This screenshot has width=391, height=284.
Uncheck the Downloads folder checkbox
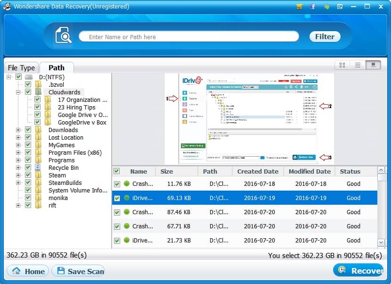tap(28, 129)
